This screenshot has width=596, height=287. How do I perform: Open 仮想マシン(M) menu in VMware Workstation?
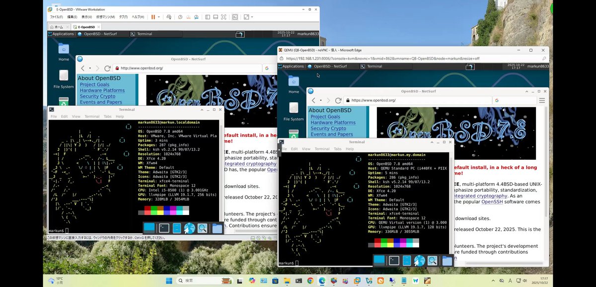[105, 17]
